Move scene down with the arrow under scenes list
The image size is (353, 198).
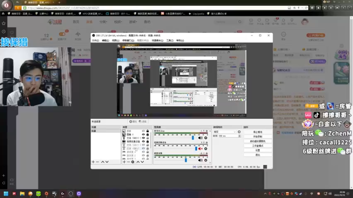tap(107, 162)
